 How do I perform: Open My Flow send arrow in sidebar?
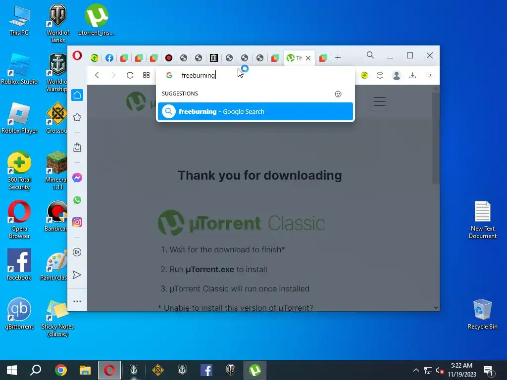(x=77, y=275)
